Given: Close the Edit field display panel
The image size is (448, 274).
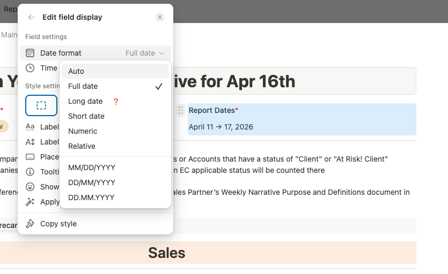Looking at the screenshot, I should (159, 17).
